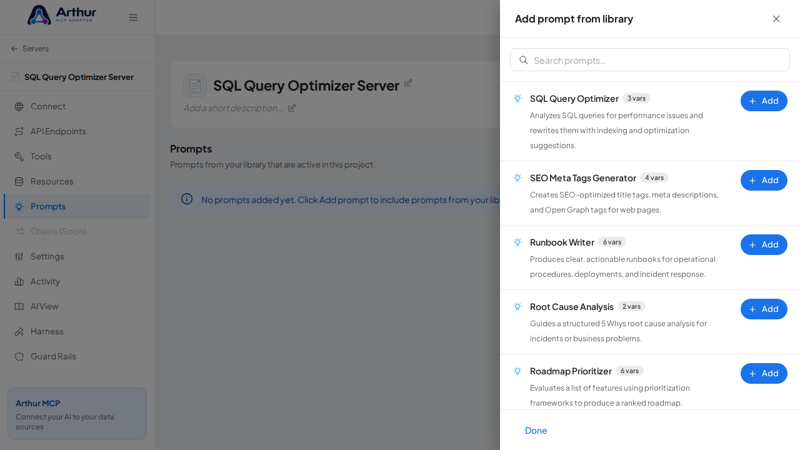Open the Resources section
Image resolution: width=800 pixels, height=450 pixels.
click(77, 181)
